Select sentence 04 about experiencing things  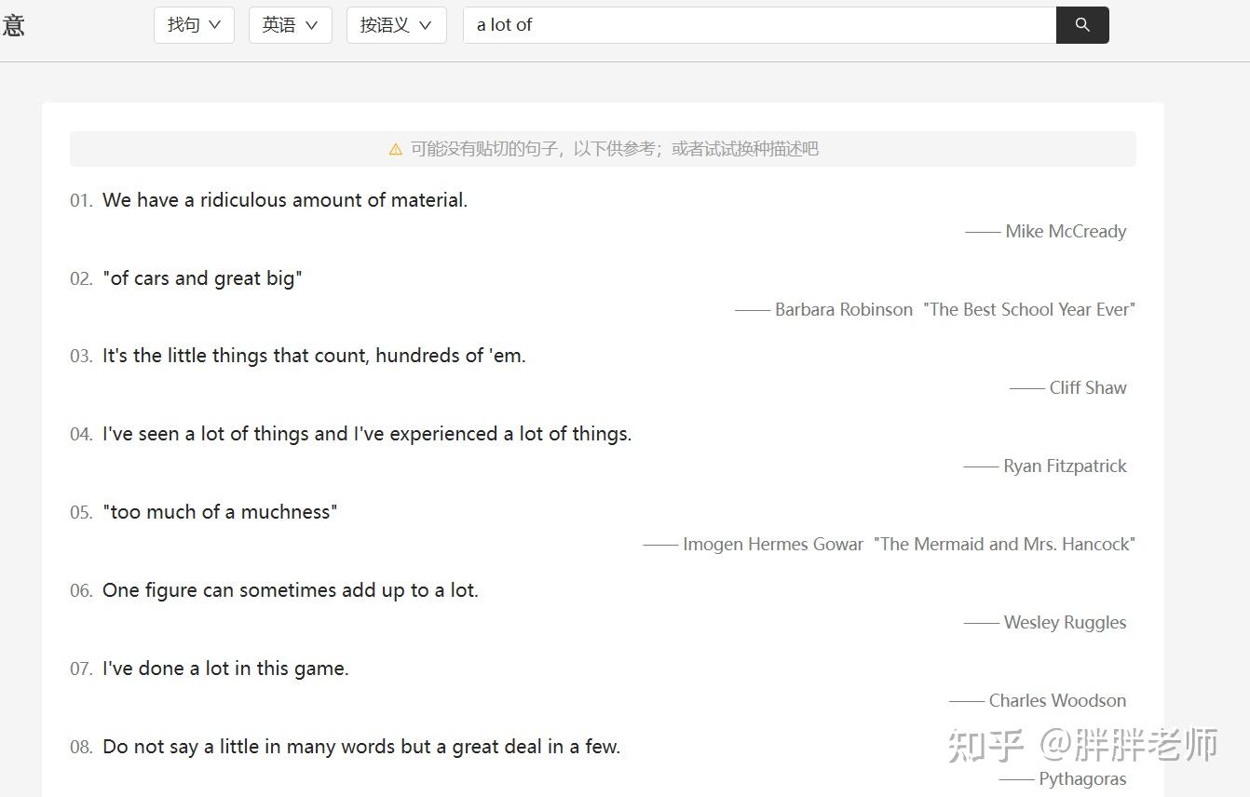(x=366, y=434)
